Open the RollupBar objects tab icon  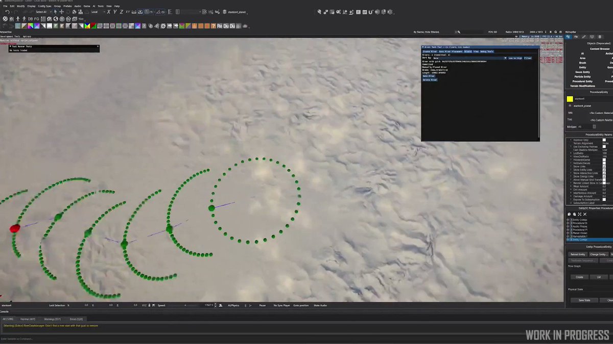[x=569, y=37]
